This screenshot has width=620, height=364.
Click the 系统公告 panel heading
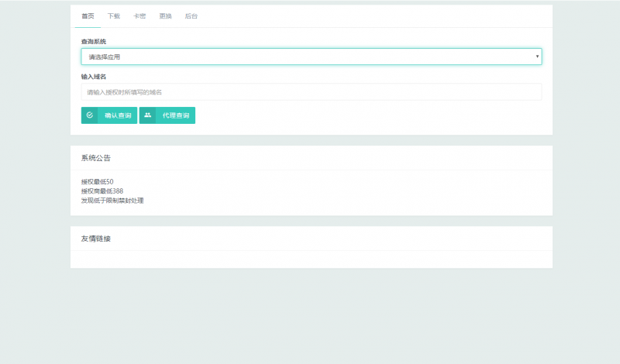point(96,158)
